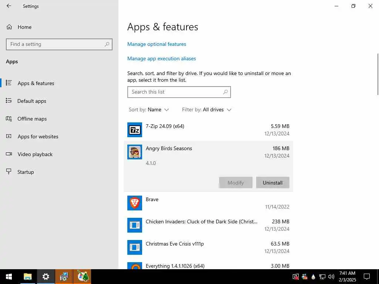This screenshot has width=379, height=284.
Task: Open the Windows Start menu
Action: (9, 277)
